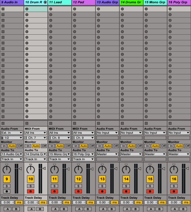Solo the 14 Drums Gr track
This screenshot has height=212, width=191.
pyautogui.click(x=126, y=186)
